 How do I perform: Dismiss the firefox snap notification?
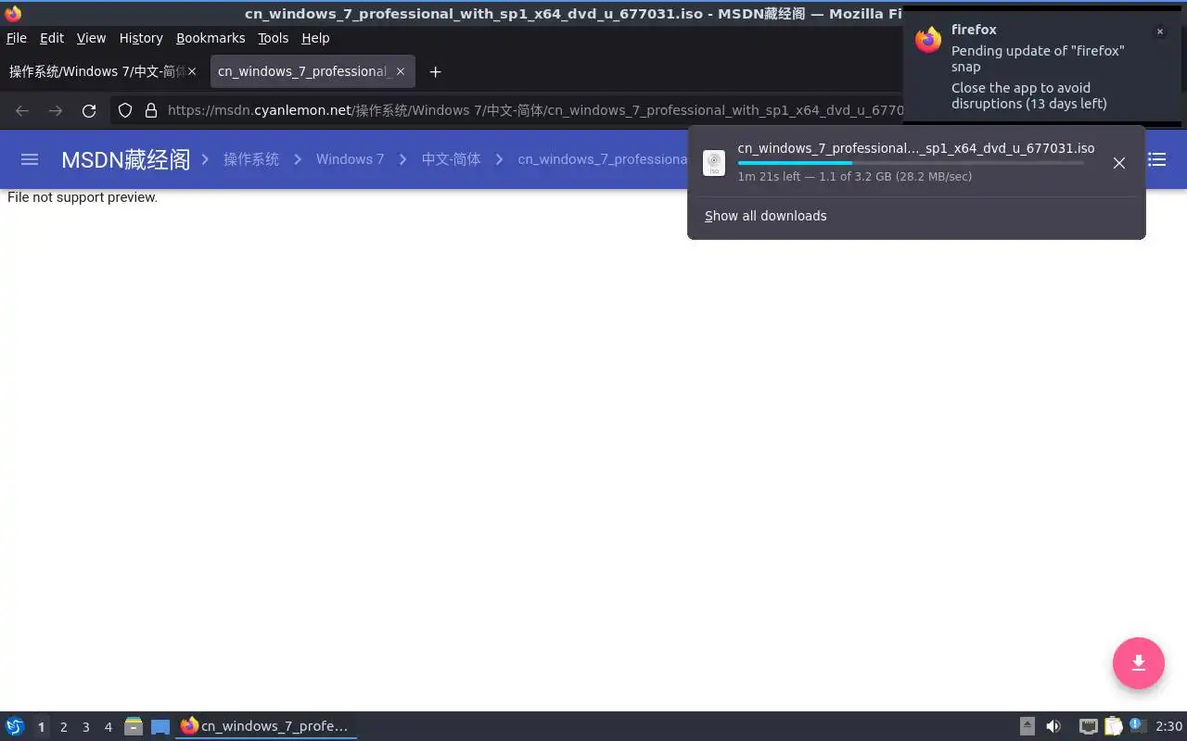point(1159,31)
